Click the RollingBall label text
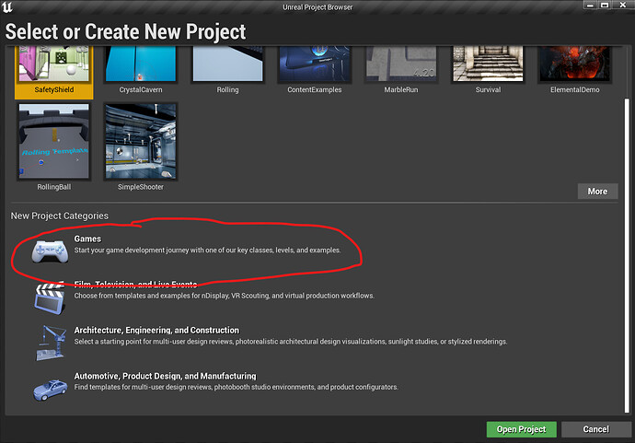635x443 pixels. tap(54, 187)
